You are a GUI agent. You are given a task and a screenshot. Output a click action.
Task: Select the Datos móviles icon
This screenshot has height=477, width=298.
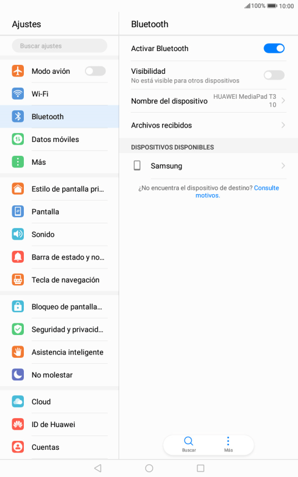point(18,139)
